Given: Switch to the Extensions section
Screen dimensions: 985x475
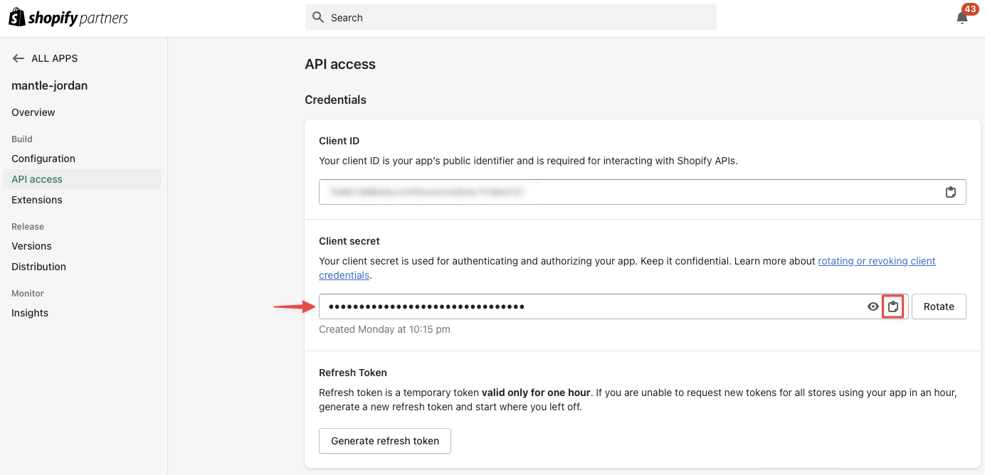Looking at the screenshot, I should (36, 200).
